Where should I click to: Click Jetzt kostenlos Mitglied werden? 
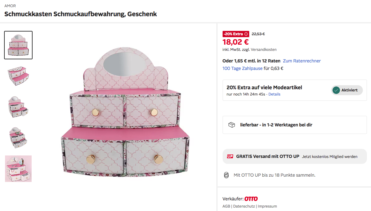pos(330,157)
